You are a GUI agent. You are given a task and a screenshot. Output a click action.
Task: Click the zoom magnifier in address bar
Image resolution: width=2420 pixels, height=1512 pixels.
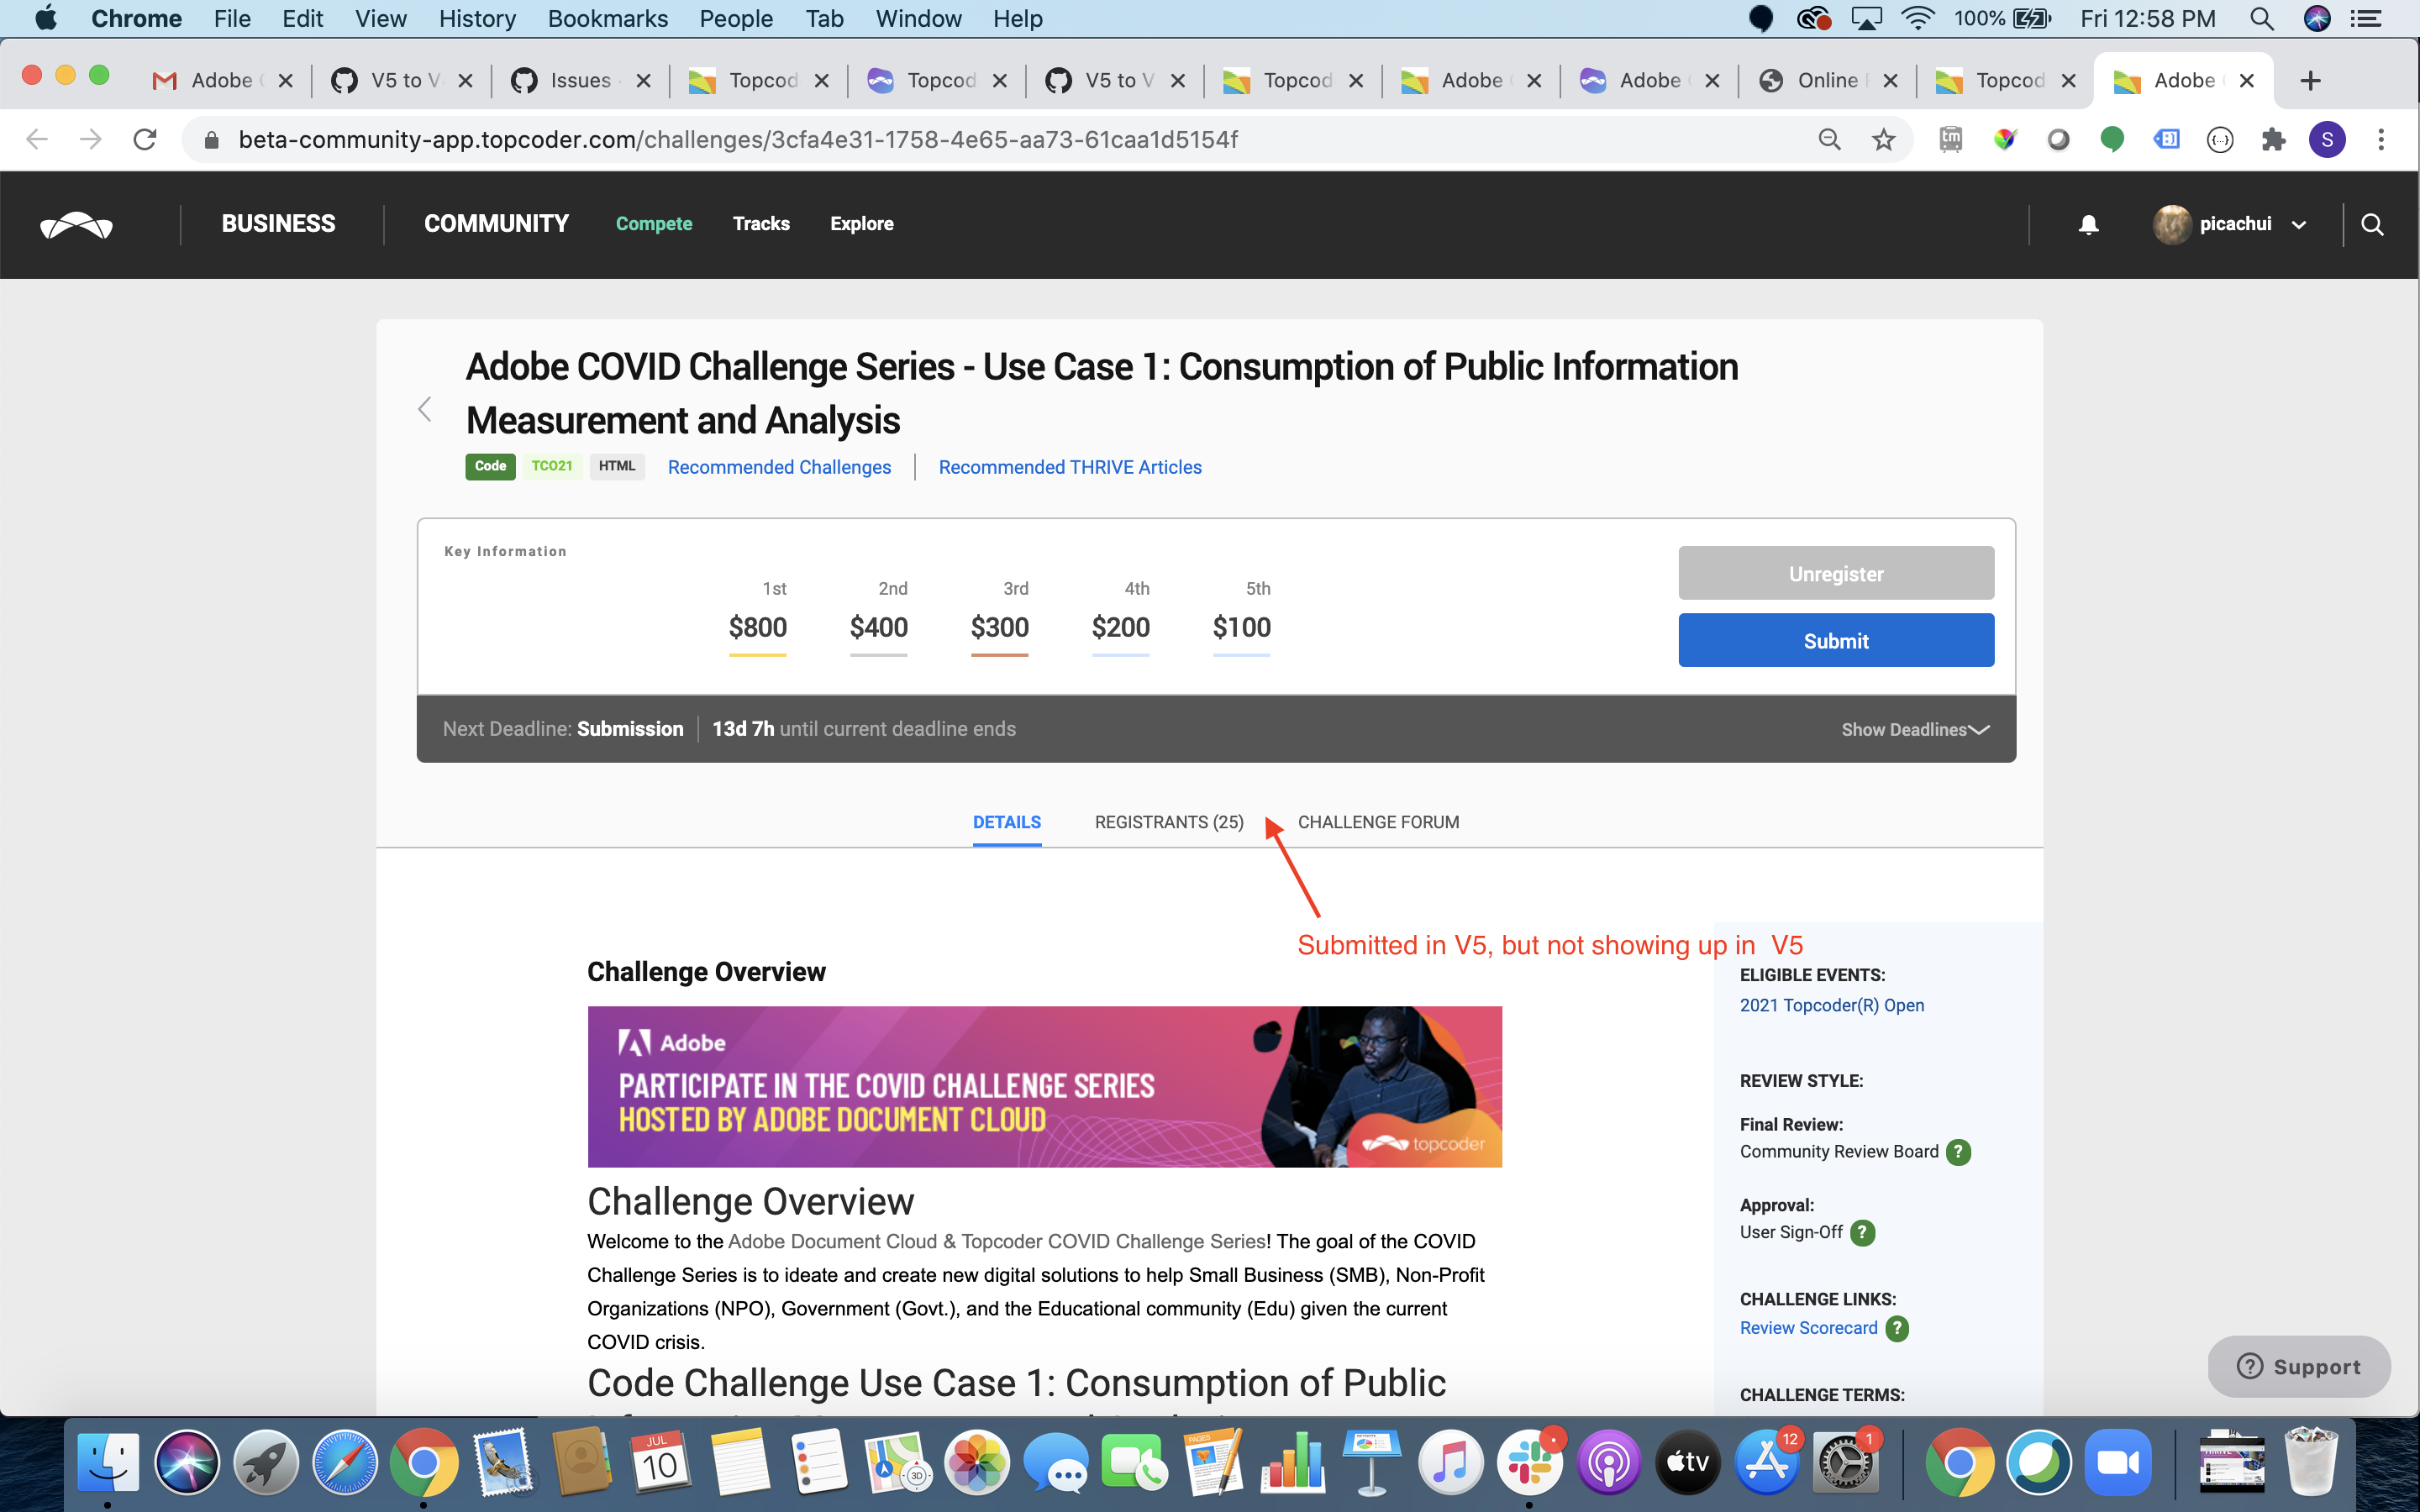[x=1829, y=139]
